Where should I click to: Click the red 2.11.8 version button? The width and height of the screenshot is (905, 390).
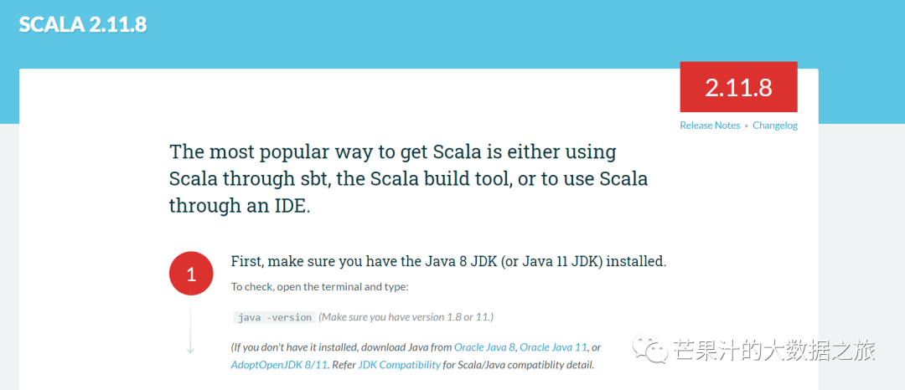click(738, 87)
